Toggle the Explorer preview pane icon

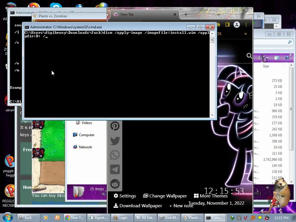(x=277, y=58)
